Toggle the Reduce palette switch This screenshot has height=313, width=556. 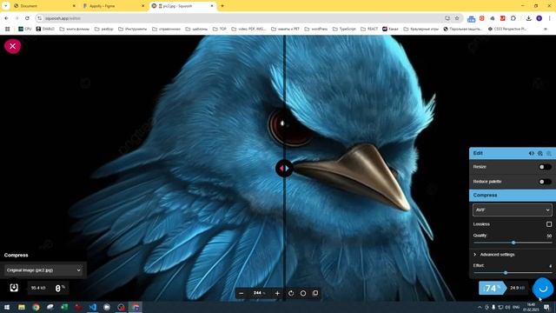pyautogui.click(x=545, y=182)
